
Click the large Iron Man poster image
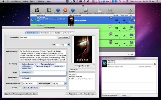[83, 50]
